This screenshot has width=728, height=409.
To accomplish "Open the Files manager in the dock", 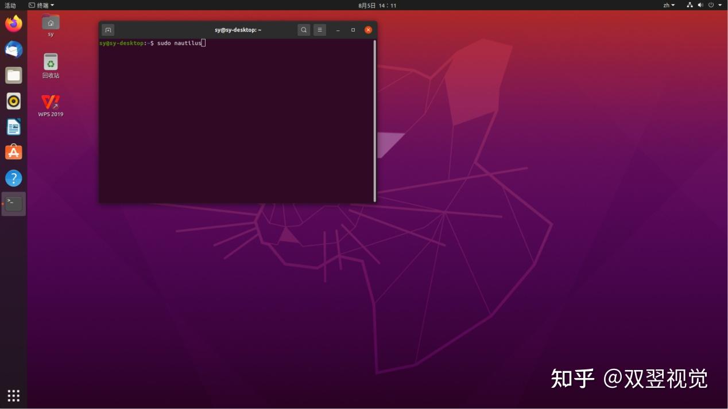I will coord(13,75).
